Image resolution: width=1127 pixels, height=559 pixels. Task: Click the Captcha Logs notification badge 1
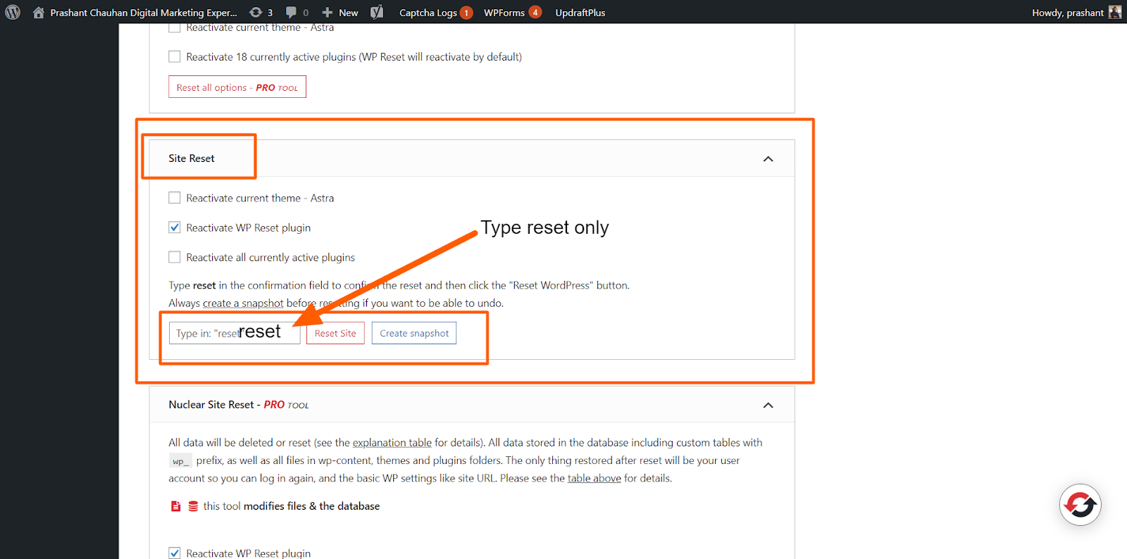pos(466,13)
